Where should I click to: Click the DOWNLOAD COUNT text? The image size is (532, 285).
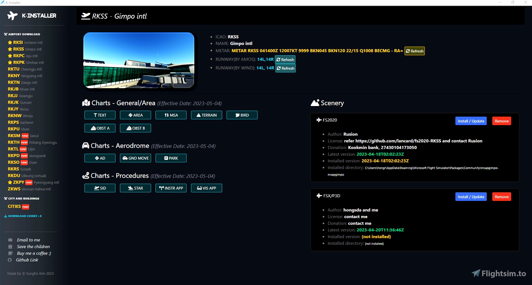click(x=25, y=216)
